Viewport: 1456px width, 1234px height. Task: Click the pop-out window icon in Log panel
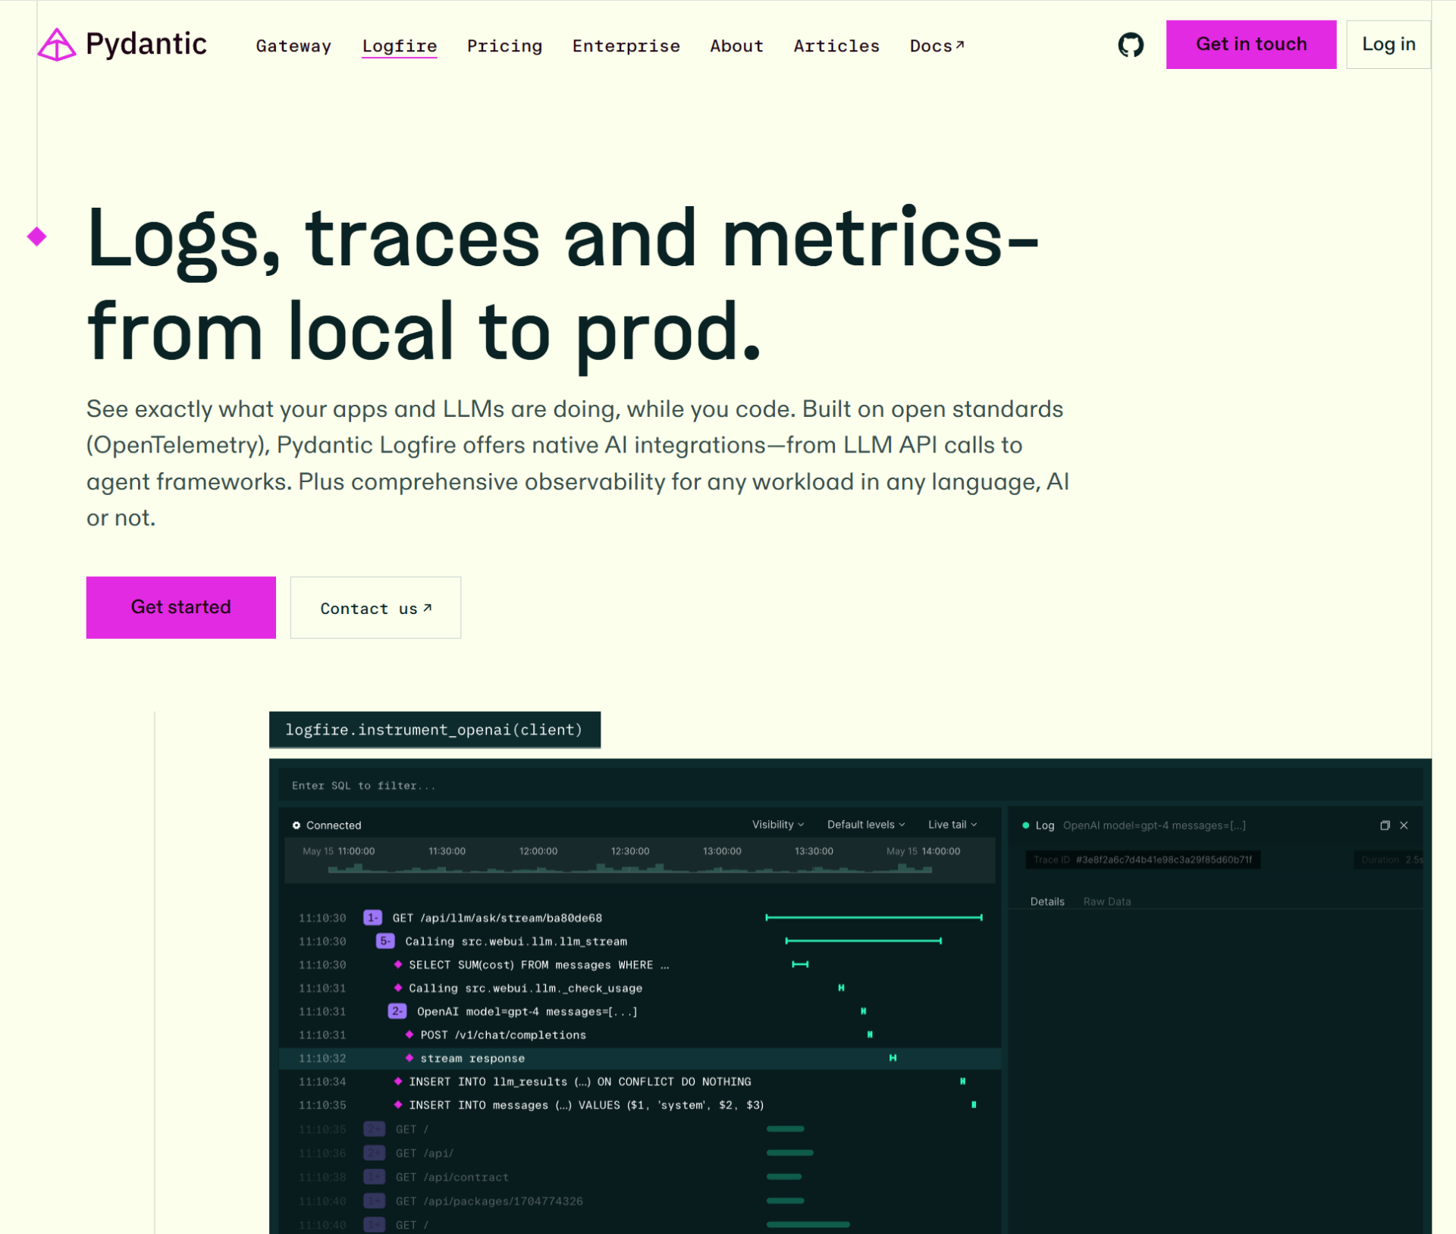1384,825
